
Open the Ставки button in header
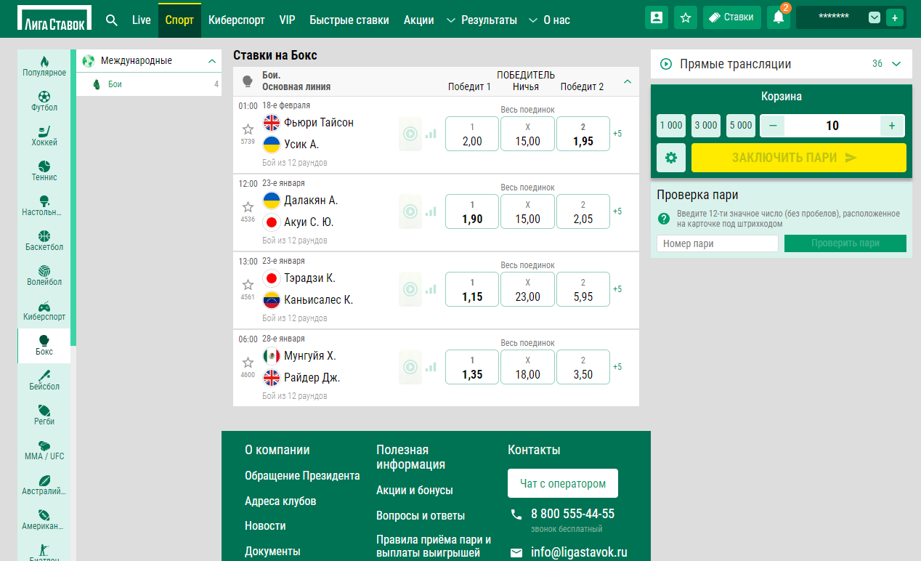(732, 17)
